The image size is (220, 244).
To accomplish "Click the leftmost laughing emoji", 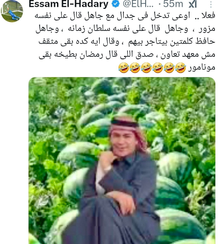I will pyautogui.click(x=124, y=68).
